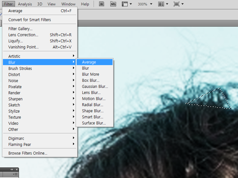Open the Analysis menu
The image size is (238, 178).
(25, 4)
